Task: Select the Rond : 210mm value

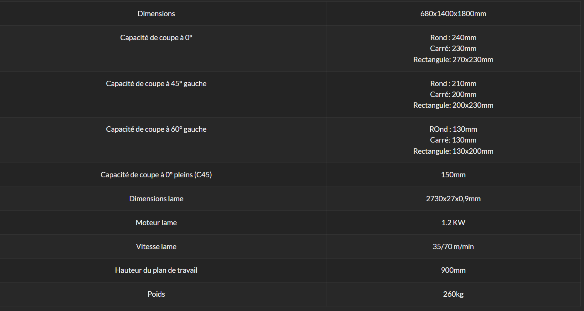Action: pyautogui.click(x=453, y=83)
